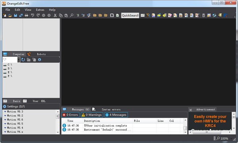This screenshot has height=143, width=238.
Task: Click the gray calculator-like device icon
Action: tap(203, 15)
